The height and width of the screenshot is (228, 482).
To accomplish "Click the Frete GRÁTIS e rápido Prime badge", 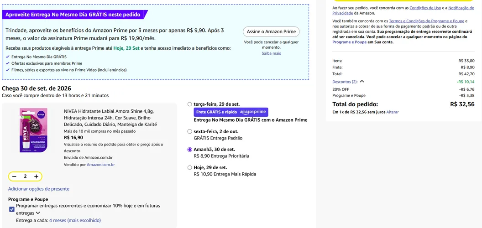I will (x=231, y=112).
